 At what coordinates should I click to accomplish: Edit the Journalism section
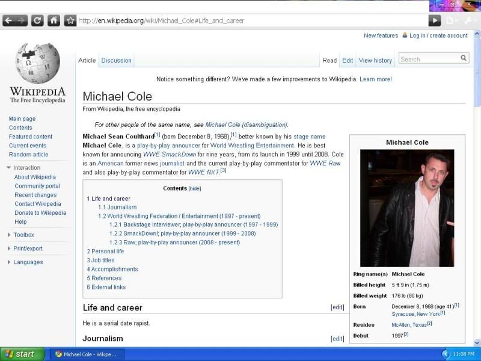tap(337, 339)
